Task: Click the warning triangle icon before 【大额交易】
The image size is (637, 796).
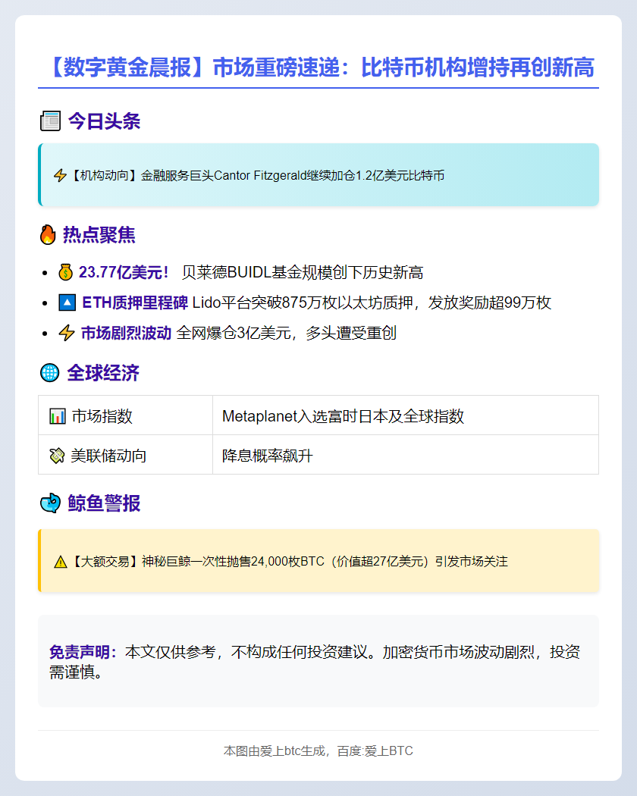Action: pos(61,562)
